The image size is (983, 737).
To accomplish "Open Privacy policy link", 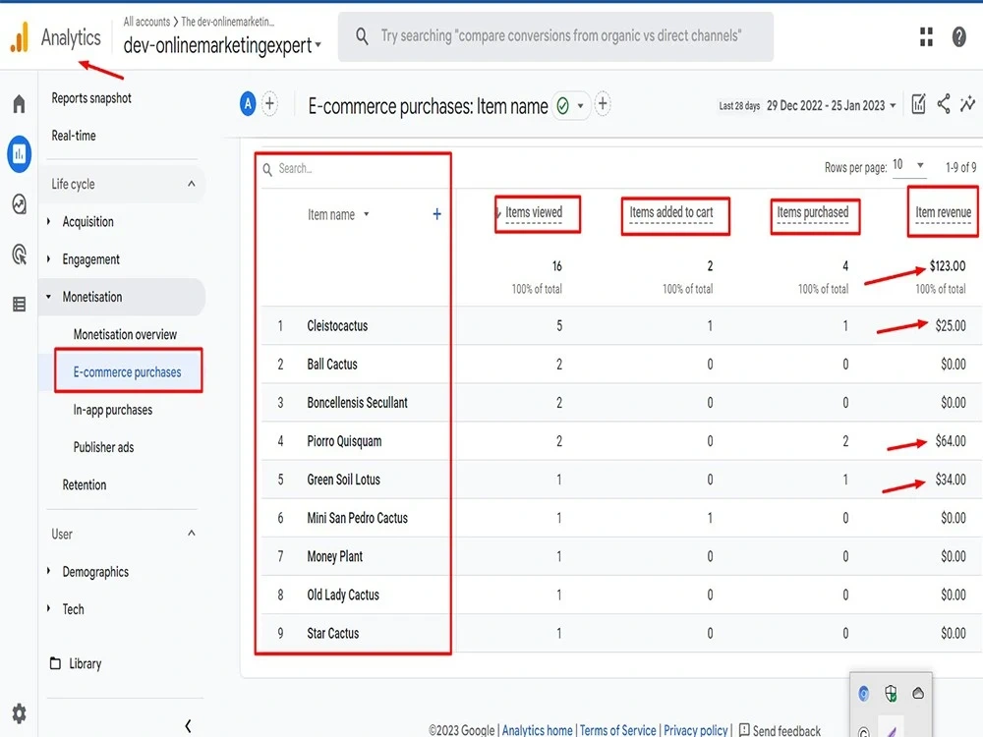I will [696, 730].
